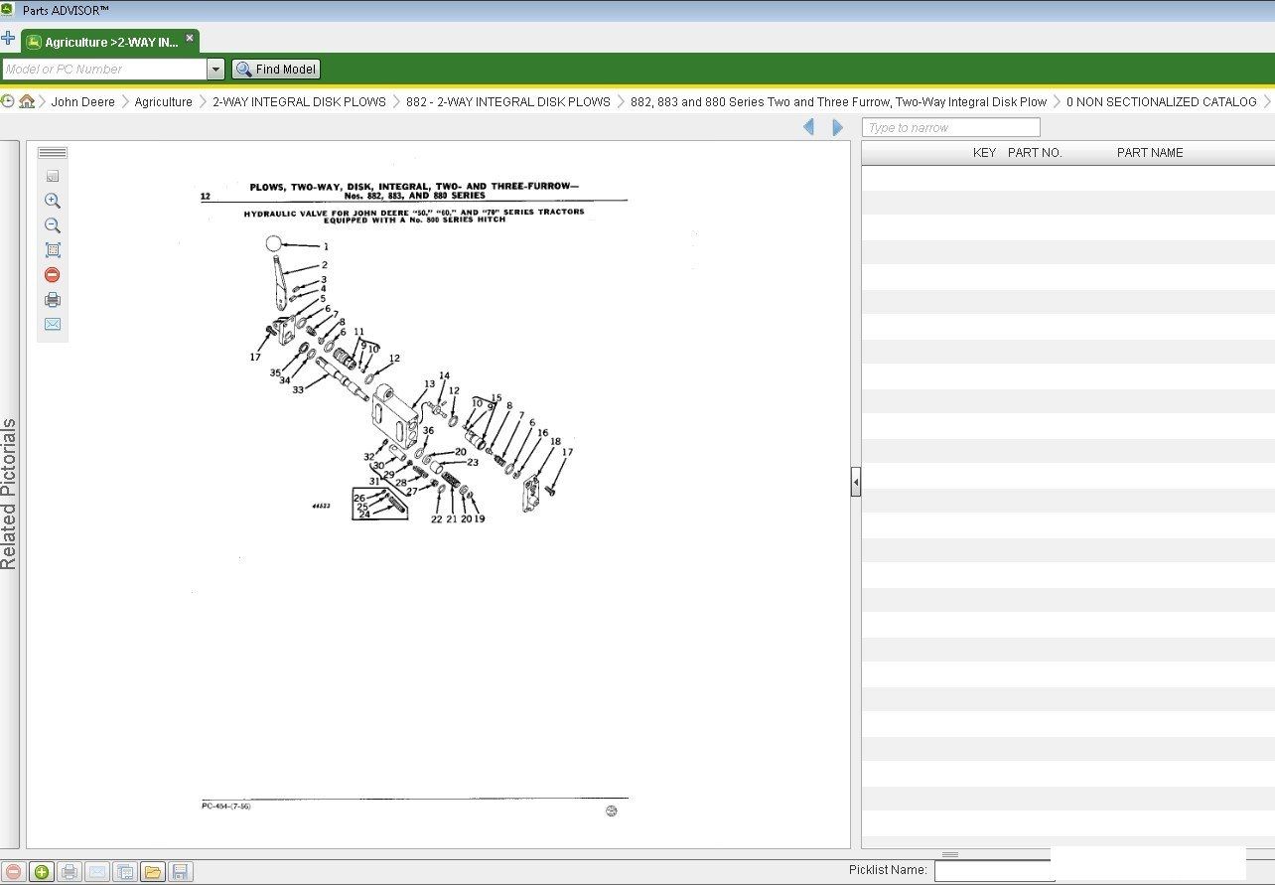Image resolution: width=1275 pixels, height=885 pixels.
Task: Save the picklist with the floppy disk icon
Action: [180, 872]
